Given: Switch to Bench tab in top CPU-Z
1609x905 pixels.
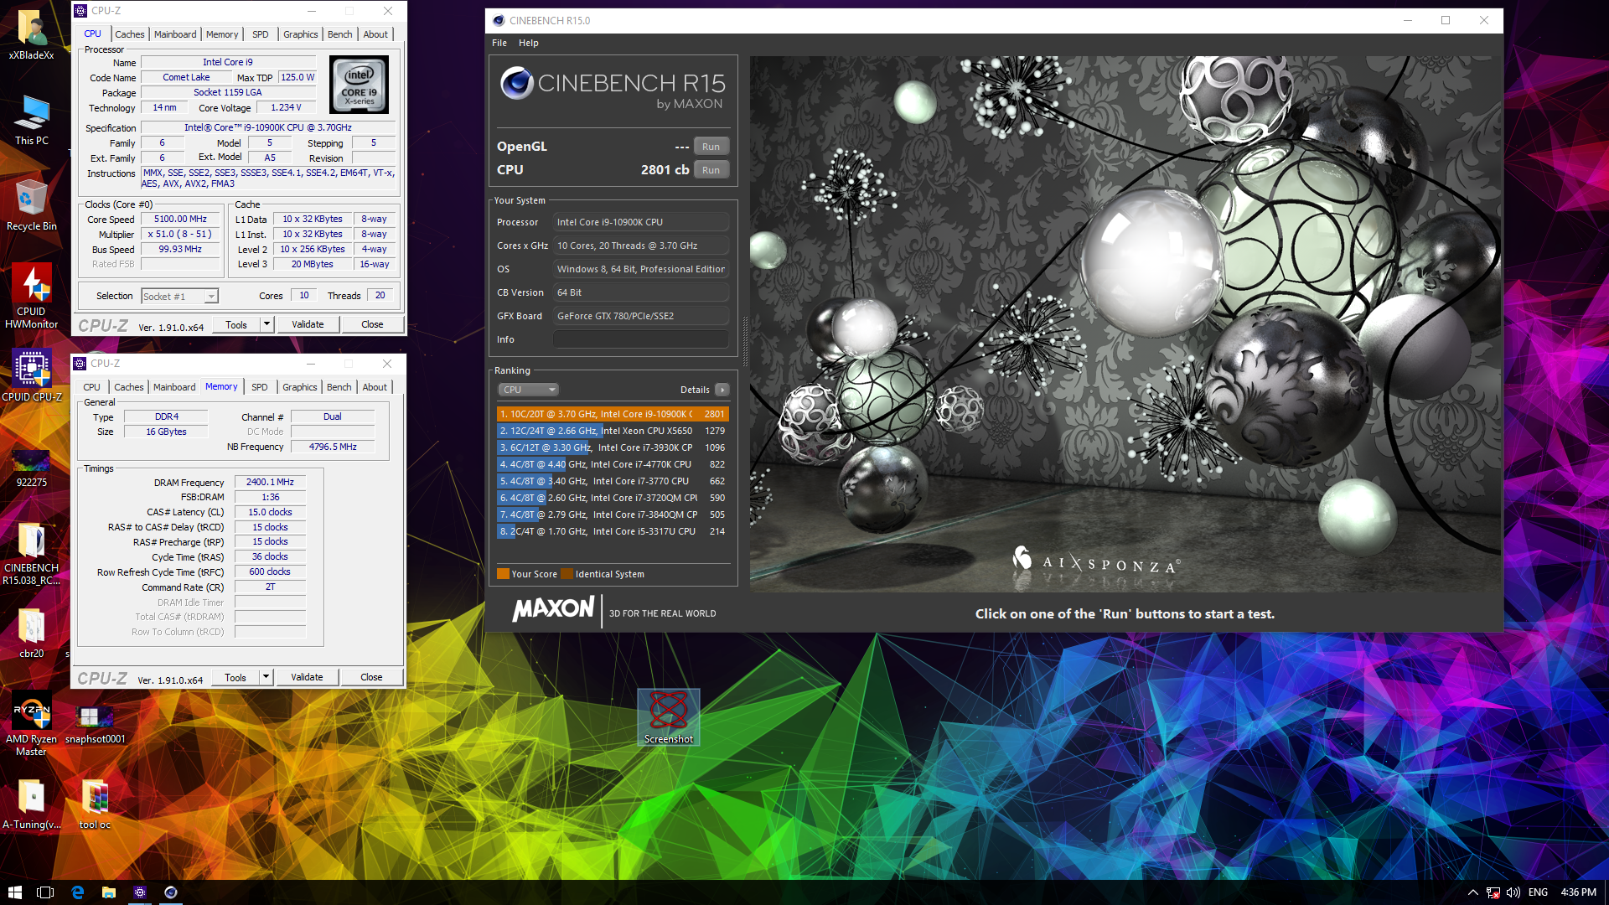Looking at the screenshot, I should coord(339,34).
